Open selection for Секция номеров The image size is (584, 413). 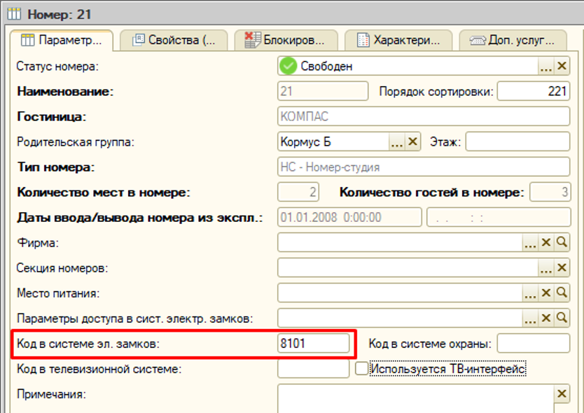[545, 268]
